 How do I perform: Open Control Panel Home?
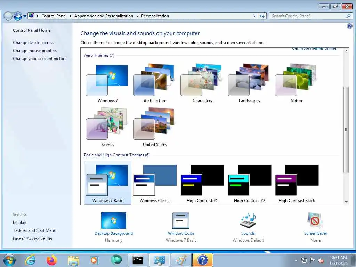[32, 30]
